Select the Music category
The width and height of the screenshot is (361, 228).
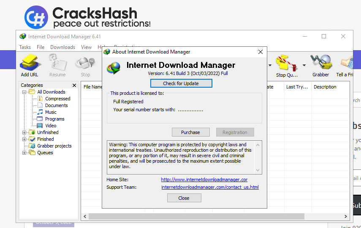click(x=51, y=112)
